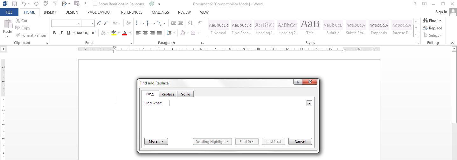Viewport: 457px width, 160px height.
Task: Open the font name dropdown
Action: (79, 23)
